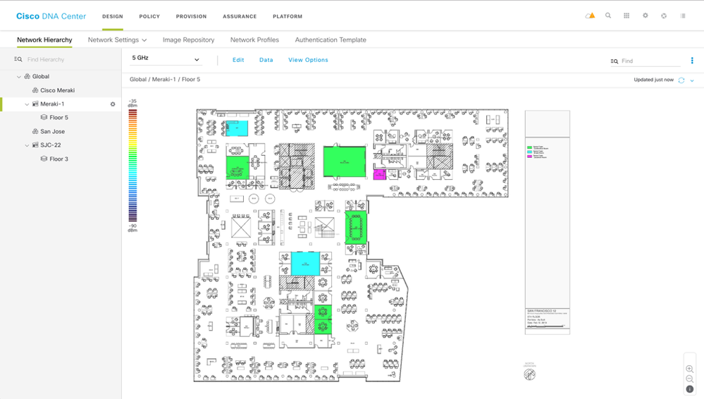704x399 pixels.
Task: Open the ASSURANCE menu
Action: pos(240,16)
